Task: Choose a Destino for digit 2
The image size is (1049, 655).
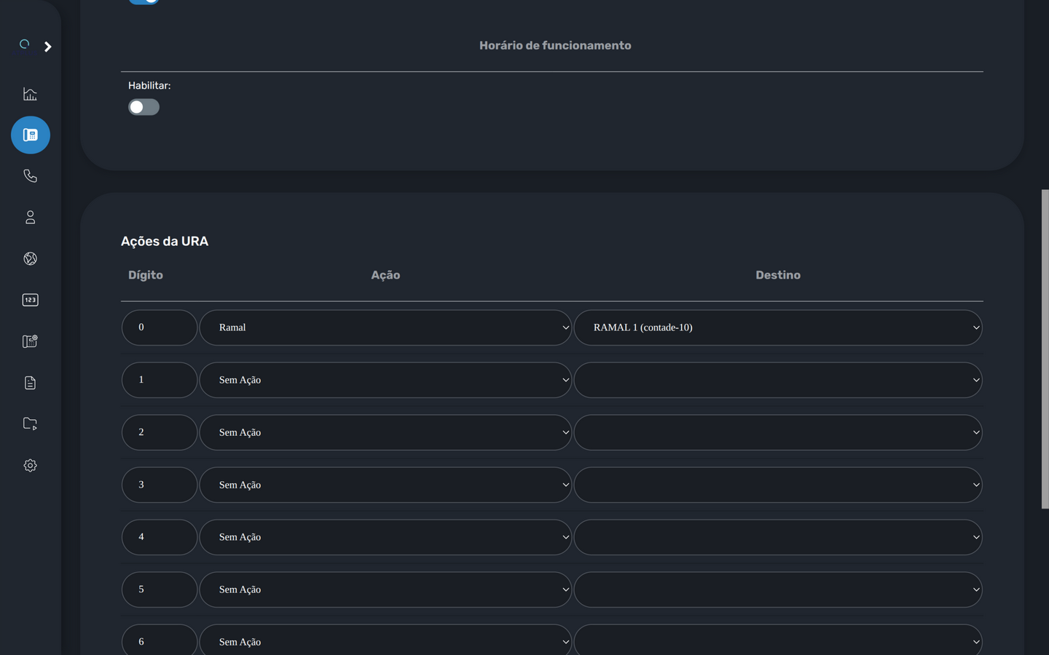Action: click(x=778, y=432)
